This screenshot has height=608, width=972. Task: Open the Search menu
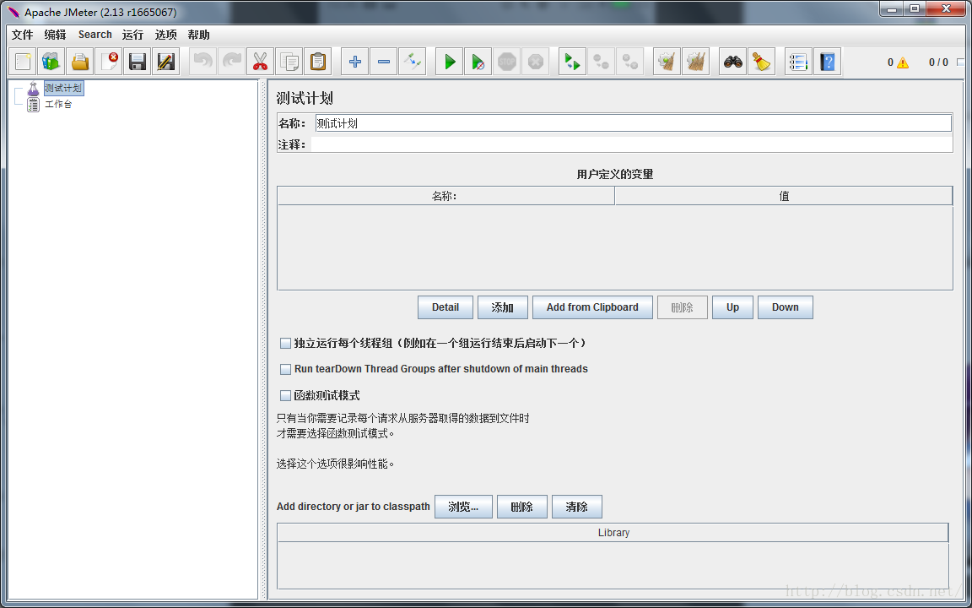pyautogui.click(x=94, y=35)
